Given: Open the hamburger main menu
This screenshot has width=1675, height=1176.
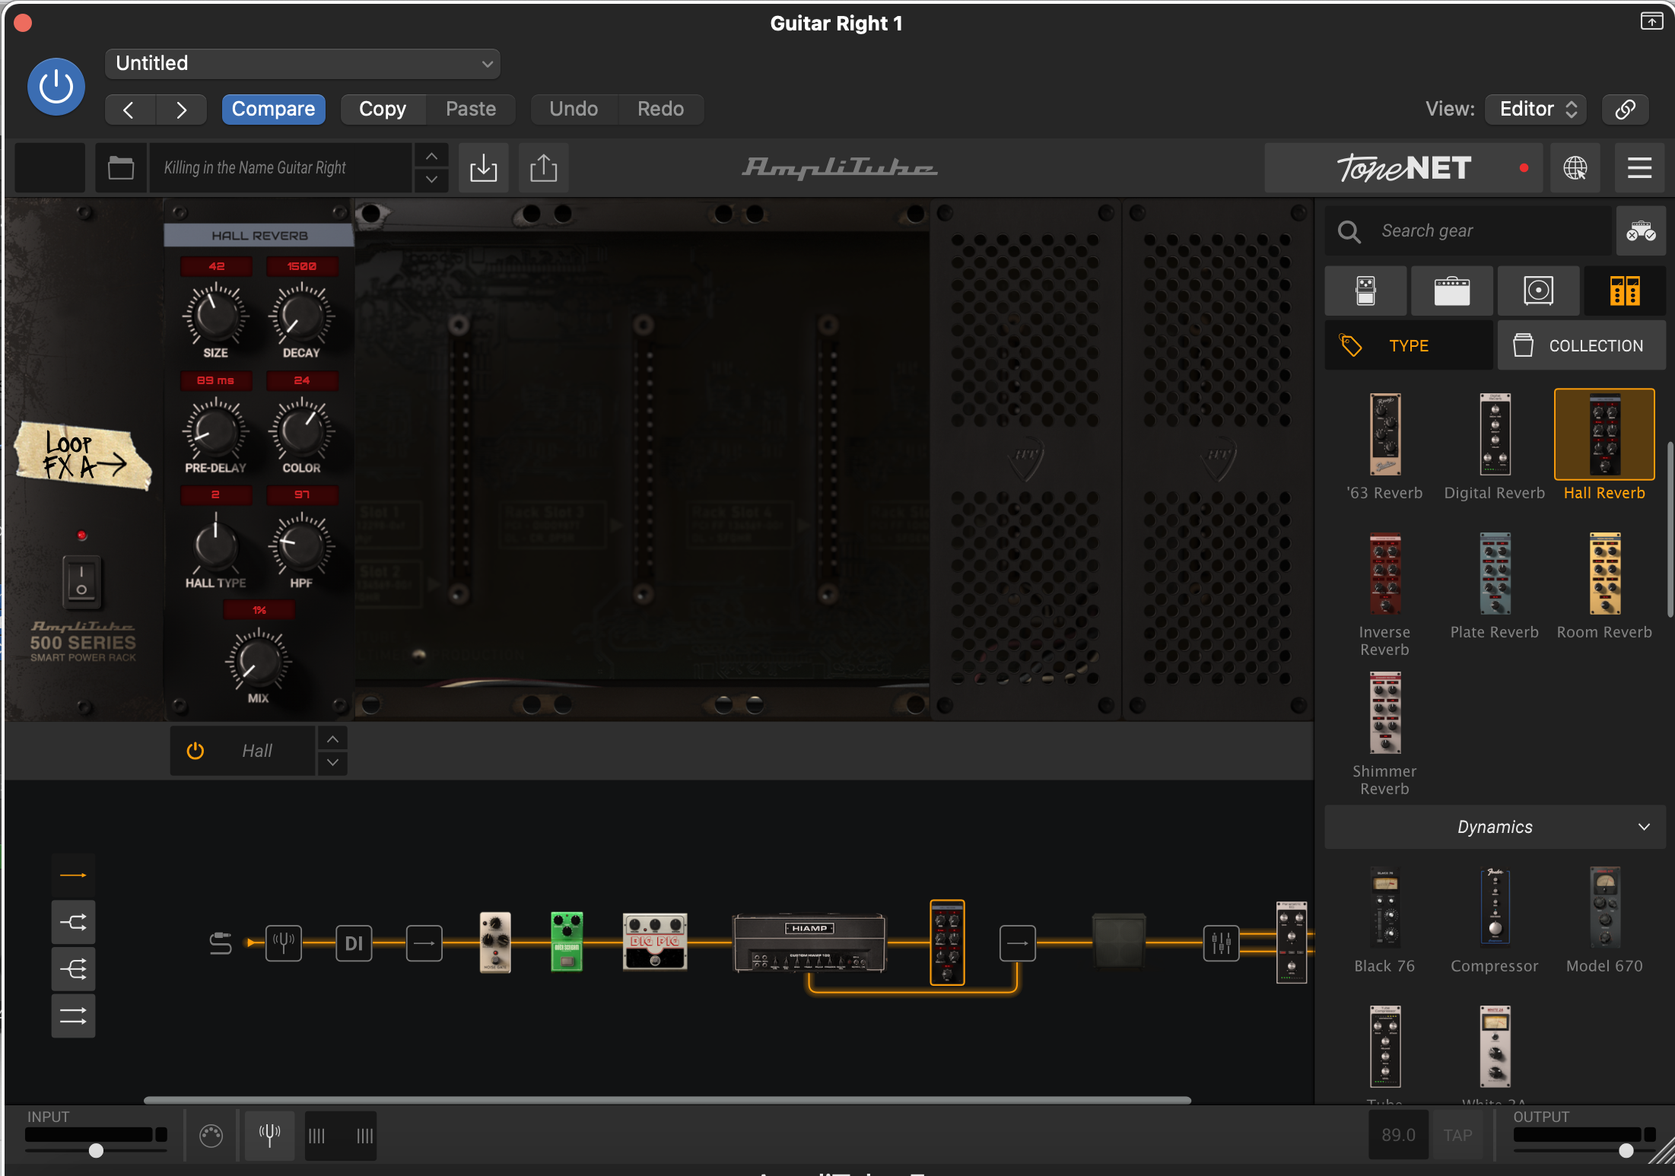Looking at the screenshot, I should point(1639,167).
